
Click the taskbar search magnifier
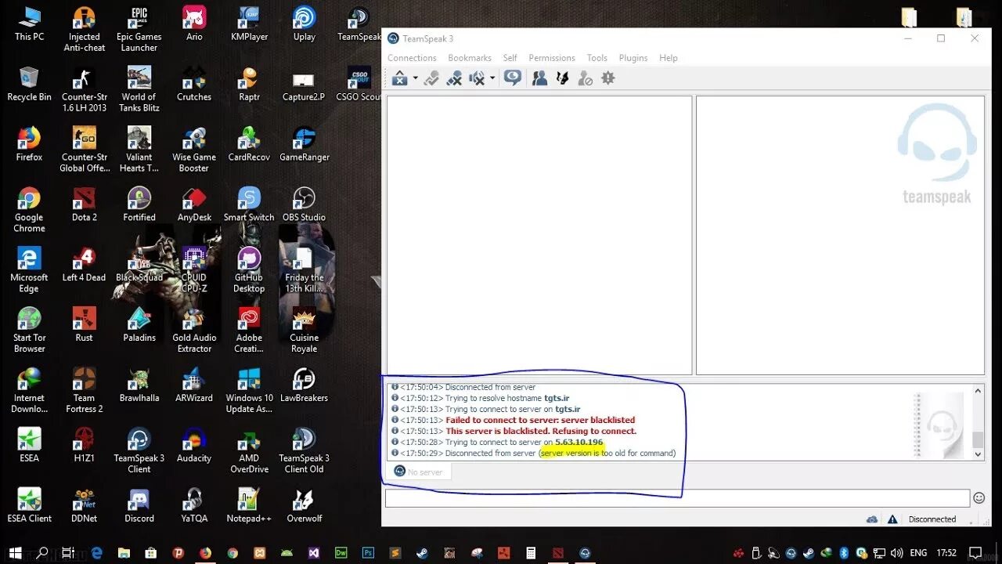[x=42, y=553]
